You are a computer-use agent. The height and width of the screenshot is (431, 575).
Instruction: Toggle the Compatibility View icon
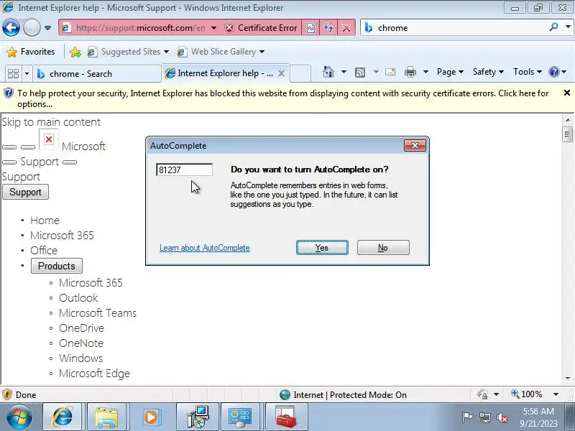click(x=310, y=28)
